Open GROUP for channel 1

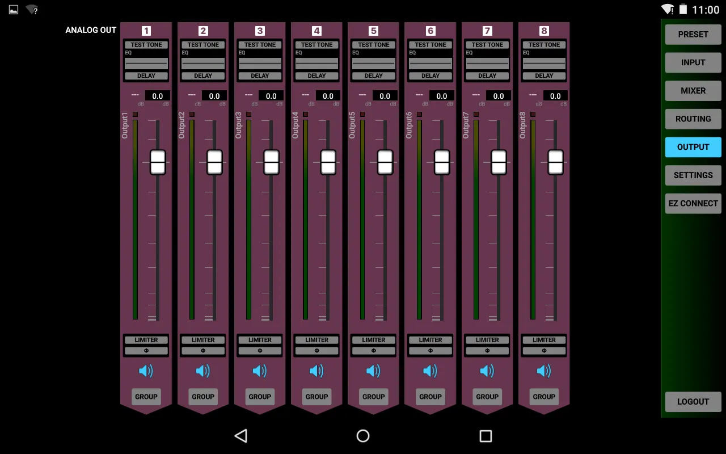pos(146,397)
